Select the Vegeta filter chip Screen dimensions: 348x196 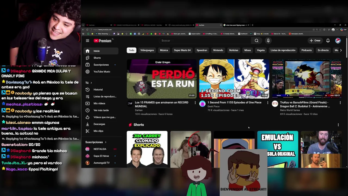pyautogui.click(x=261, y=50)
